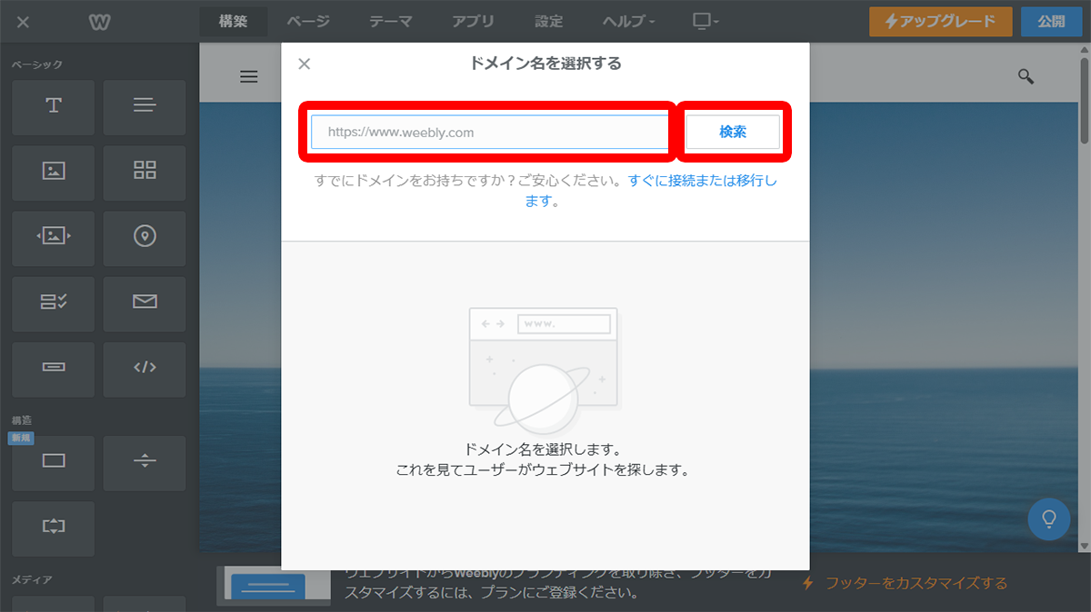Open the device preview dropdown
The height and width of the screenshot is (612, 1091).
tap(705, 21)
